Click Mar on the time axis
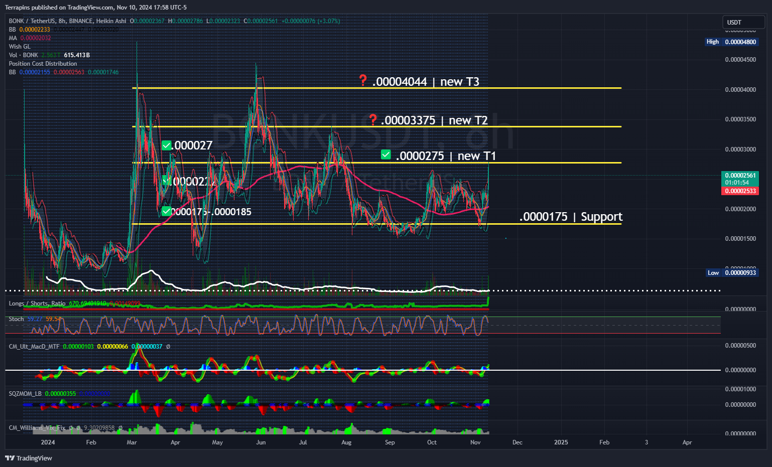Viewport: 772px width, 467px height. tap(132, 442)
